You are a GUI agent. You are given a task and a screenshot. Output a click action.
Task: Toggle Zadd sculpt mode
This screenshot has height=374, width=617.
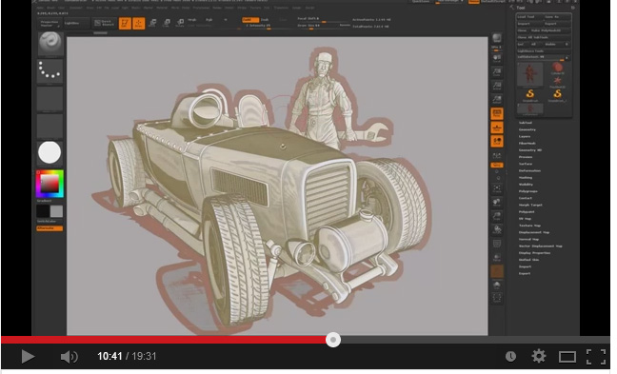click(x=250, y=20)
